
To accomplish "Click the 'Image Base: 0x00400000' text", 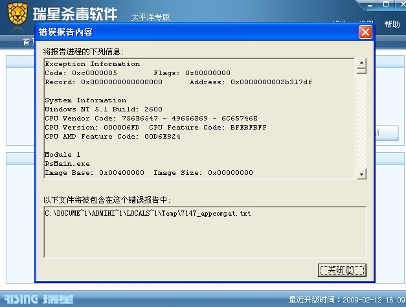I will coord(95,173).
